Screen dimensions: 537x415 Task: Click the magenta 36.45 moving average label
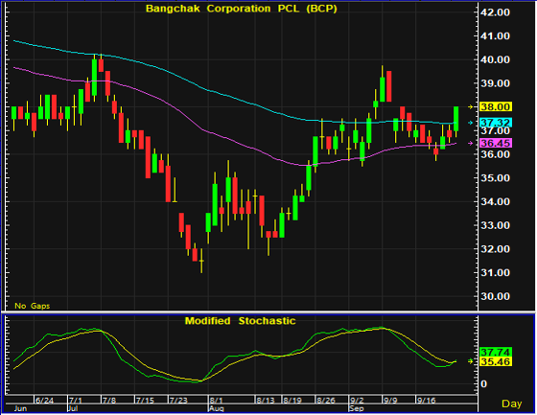coord(496,143)
